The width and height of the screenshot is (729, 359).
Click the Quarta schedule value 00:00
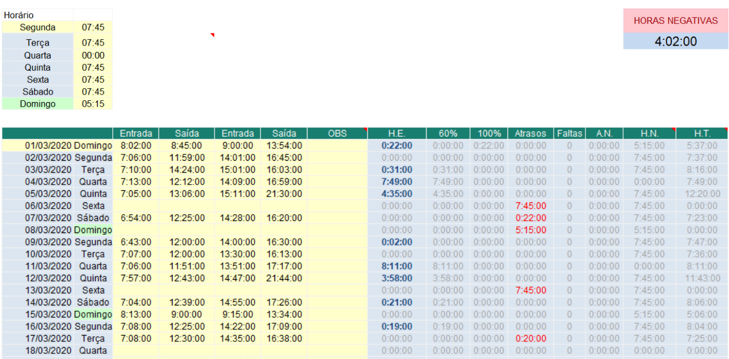pos(93,55)
